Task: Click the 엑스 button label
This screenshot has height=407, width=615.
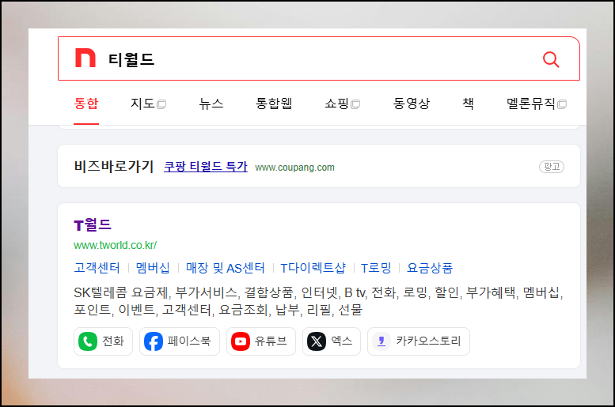Action: pyautogui.click(x=341, y=341)
